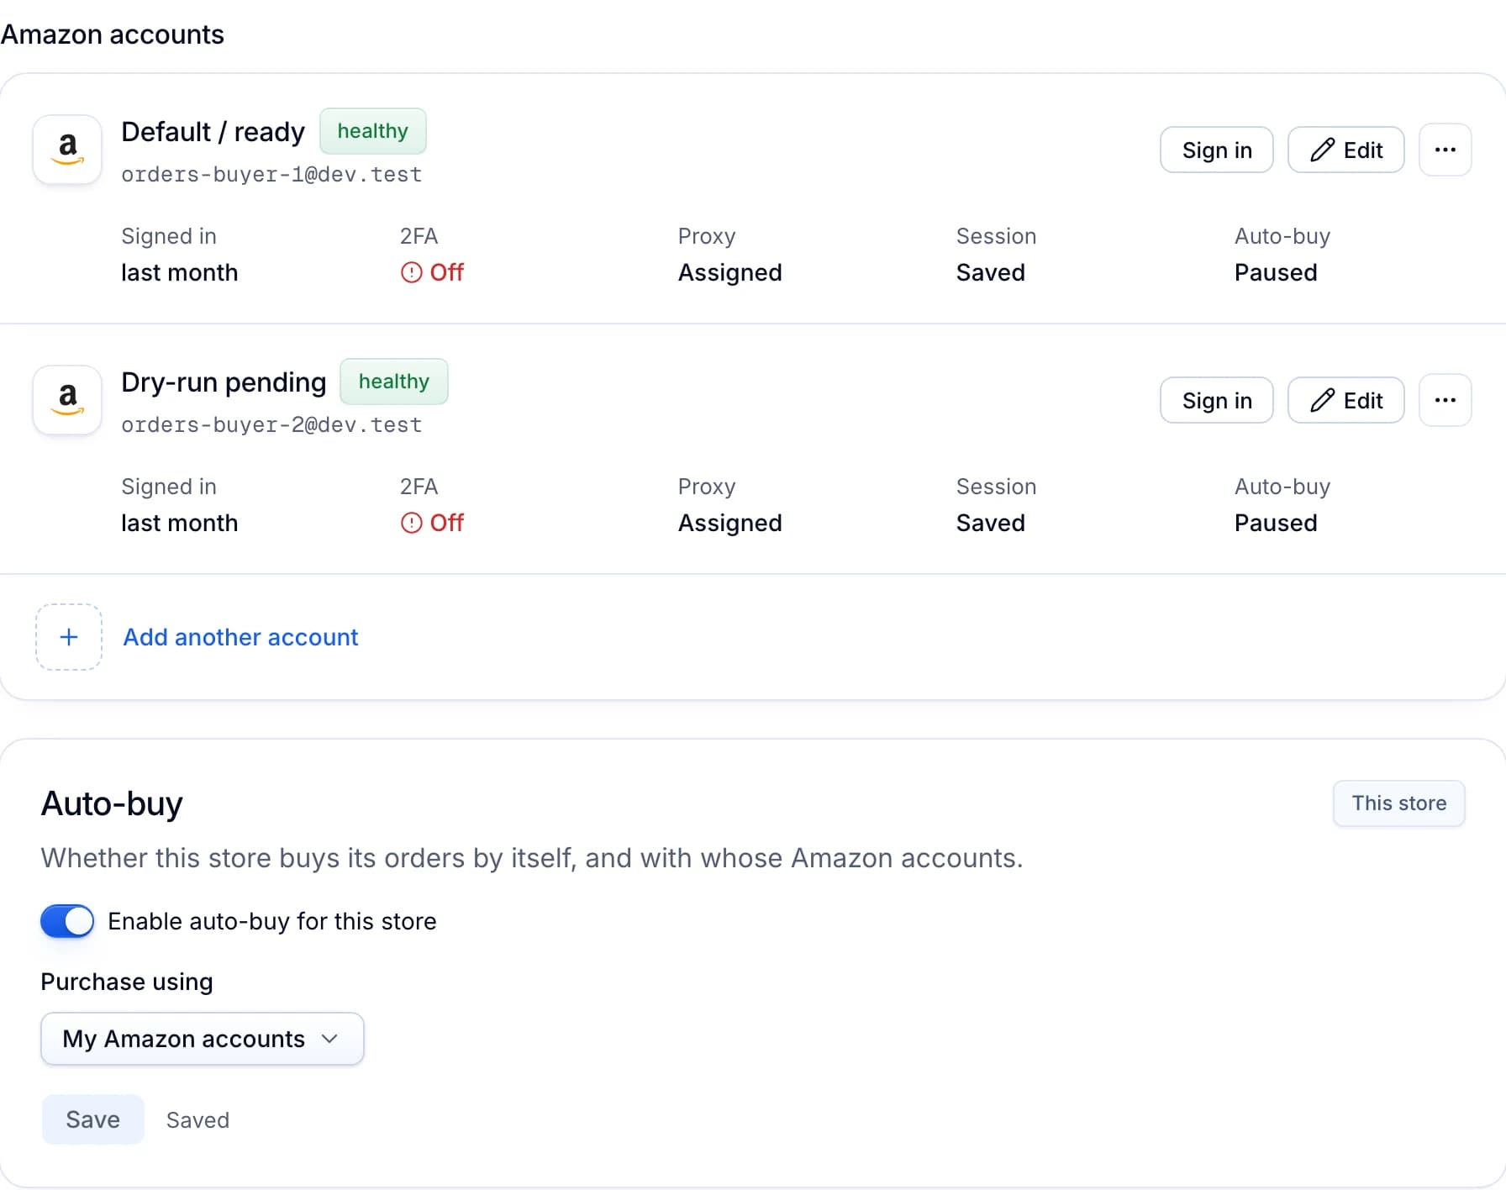Click Amazon logo for orders-buyer-2 account
Viewport: 1506px width, 1190px height.
pos(67,400)
